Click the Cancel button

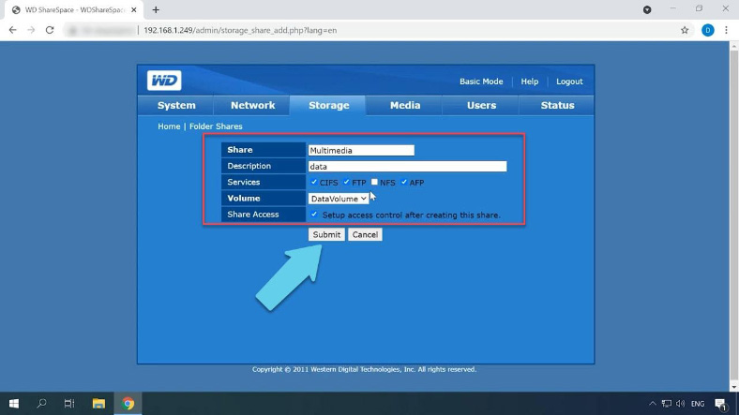pyautogui.click(x=365, y=234)
